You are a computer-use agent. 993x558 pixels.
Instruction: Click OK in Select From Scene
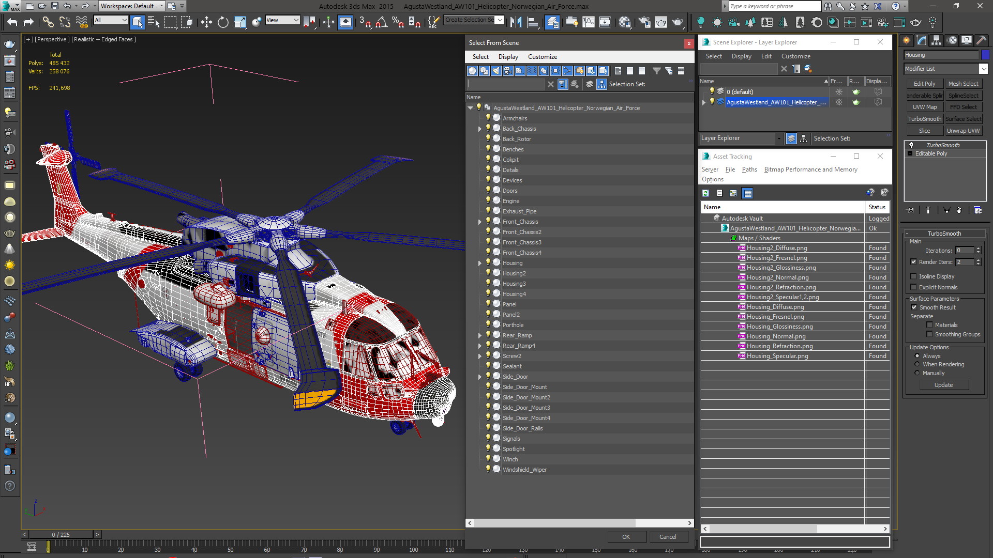(x=626, y=537)
